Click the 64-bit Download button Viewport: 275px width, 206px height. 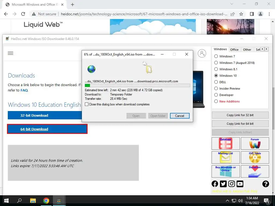(47, 129)
